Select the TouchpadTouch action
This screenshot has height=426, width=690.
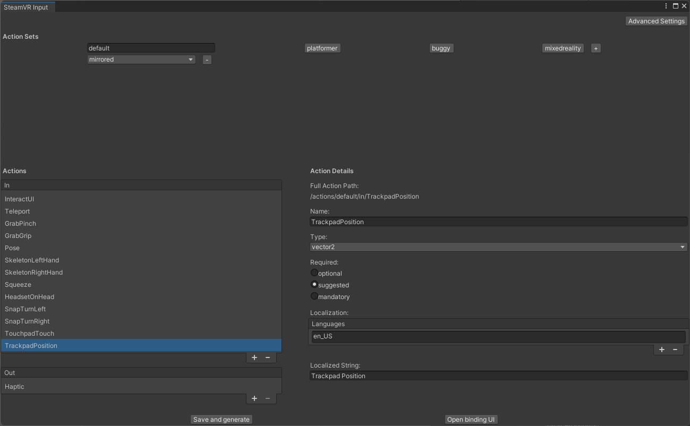coord(141,334)
